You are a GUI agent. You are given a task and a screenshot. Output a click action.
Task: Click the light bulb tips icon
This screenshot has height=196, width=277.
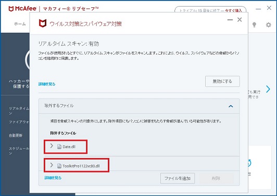pos(254,25)
